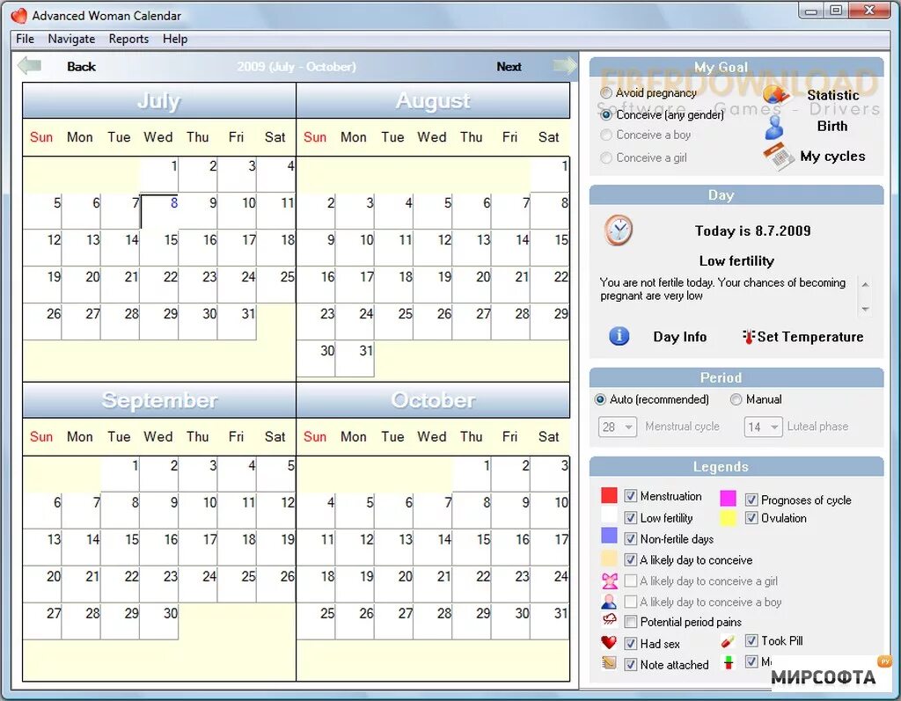This screenshot has width=901, height=701.
Task: Click the Day Info button label
Action: point(680,337)
